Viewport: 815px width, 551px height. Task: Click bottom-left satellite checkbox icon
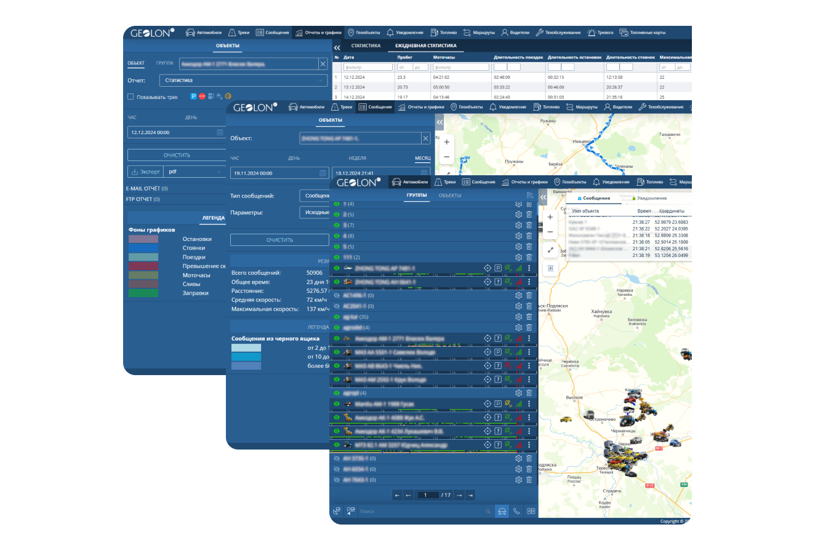[337, 510]
